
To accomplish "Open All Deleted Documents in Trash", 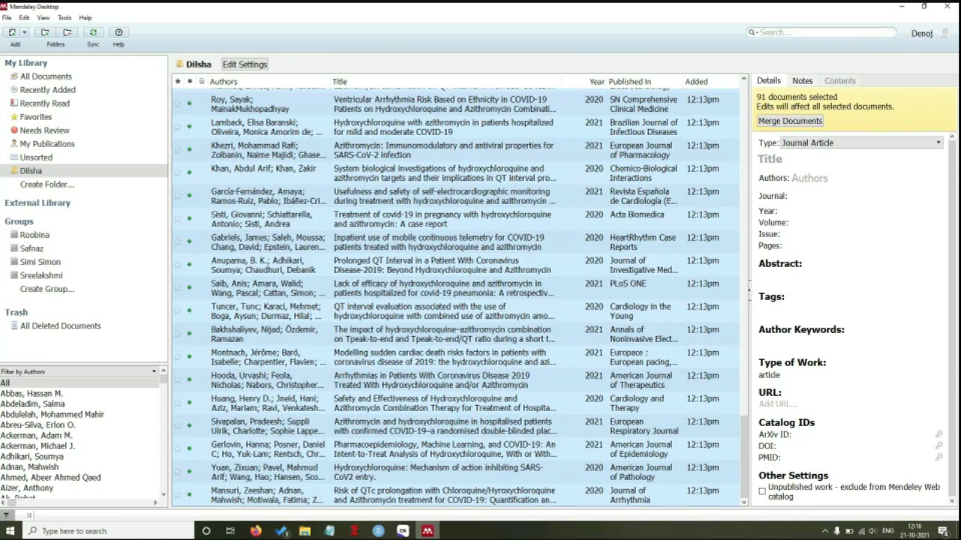I will pyautogui.click(x=60, y=326).
